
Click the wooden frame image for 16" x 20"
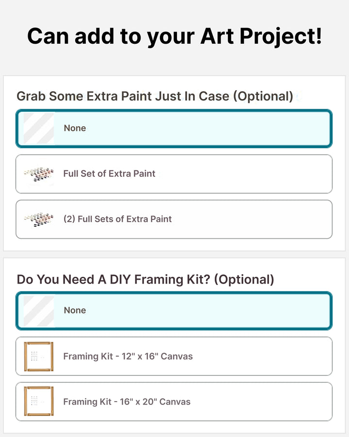(x=39, y=402)
